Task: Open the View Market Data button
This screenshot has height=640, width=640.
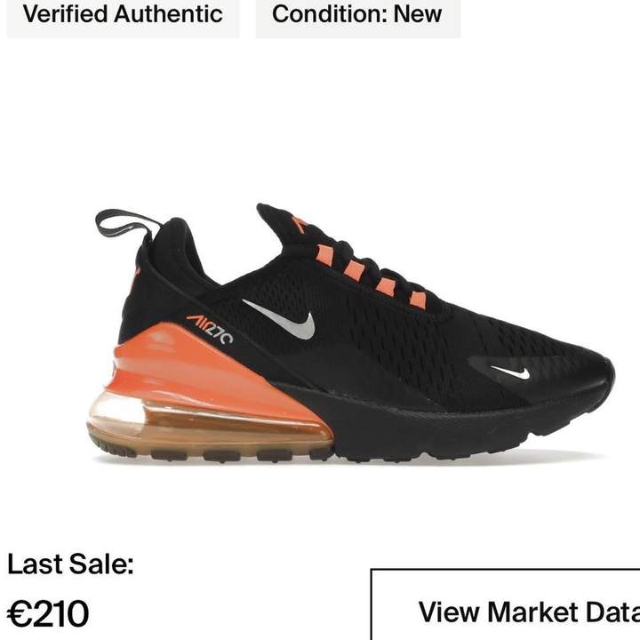Action: 505,604
